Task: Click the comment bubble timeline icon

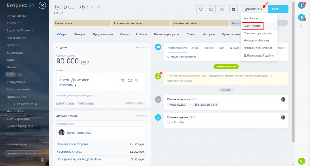Action: click(x=158, y=47)
